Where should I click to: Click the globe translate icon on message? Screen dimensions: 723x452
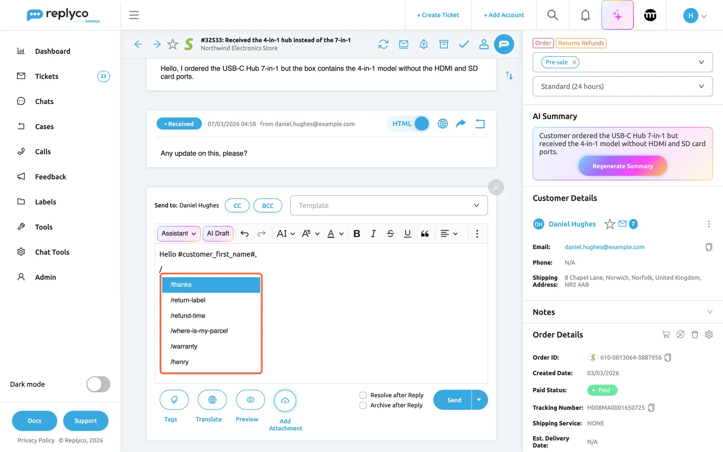coord(443,124)
